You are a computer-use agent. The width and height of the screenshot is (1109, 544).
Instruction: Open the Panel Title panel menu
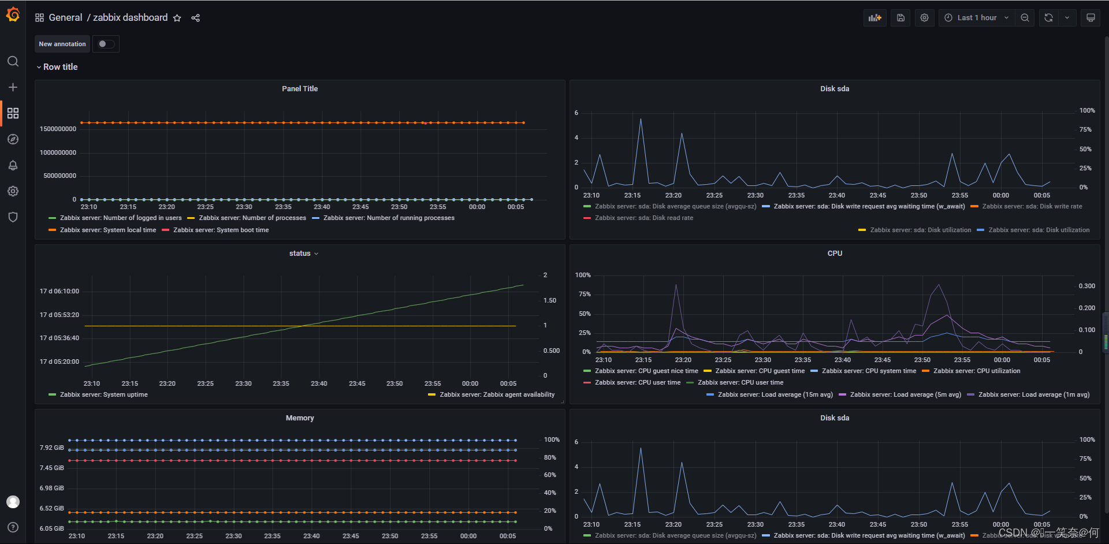tap(300, 89)
